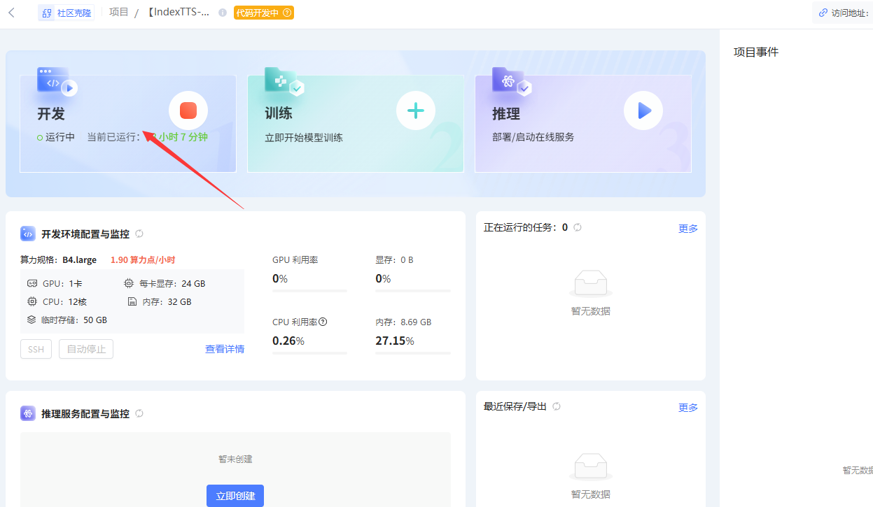
Task: Click the 训练 card title
Action: [279, 114]
